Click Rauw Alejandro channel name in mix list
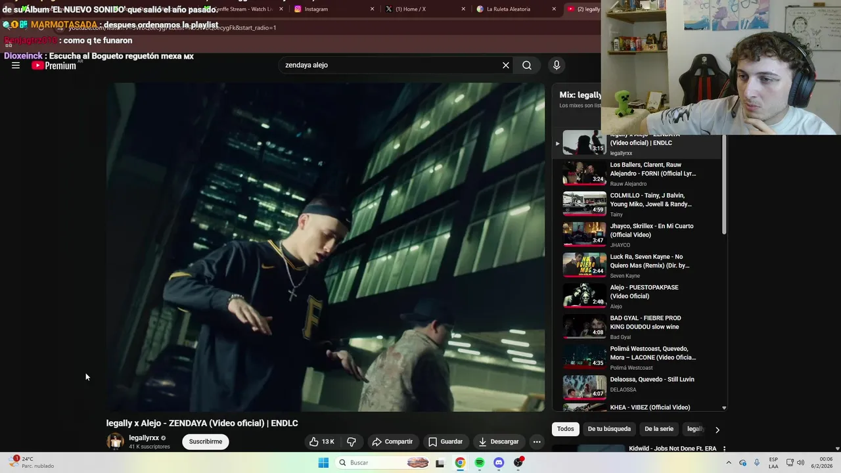 [628, 184]
